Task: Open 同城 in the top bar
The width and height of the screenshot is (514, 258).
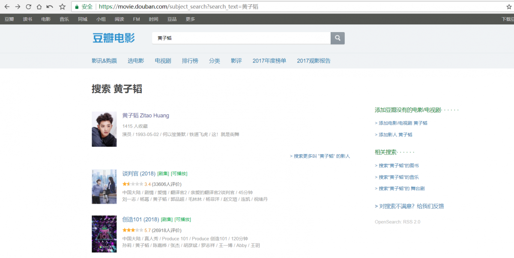Action: point(83,19)
